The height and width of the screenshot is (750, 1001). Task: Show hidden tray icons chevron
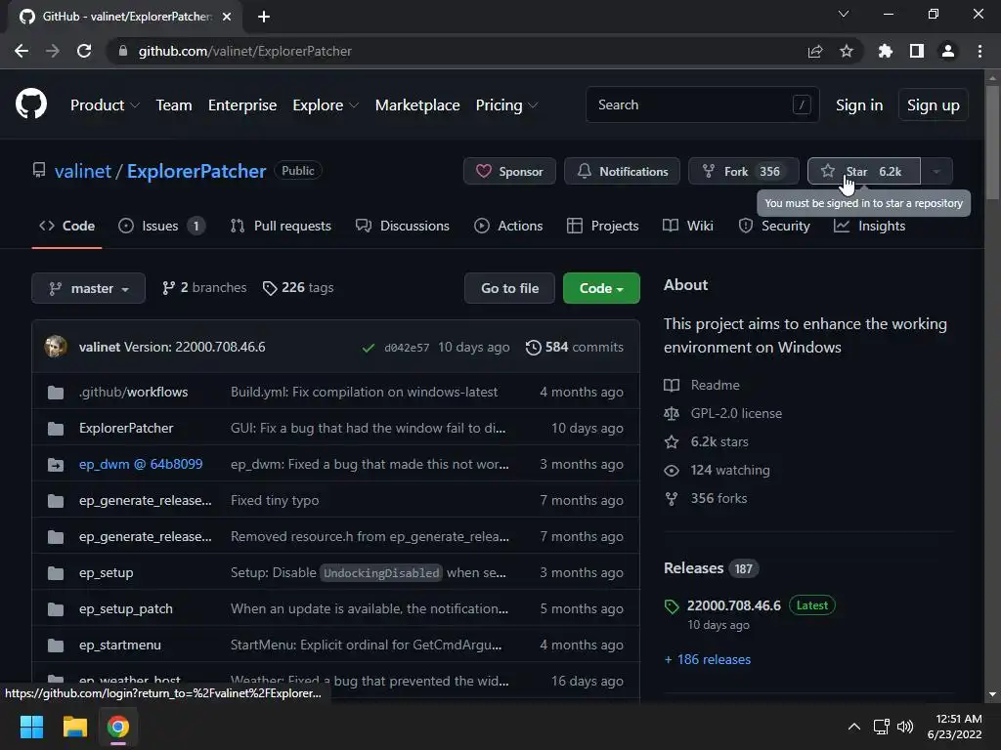click(854, 727)
